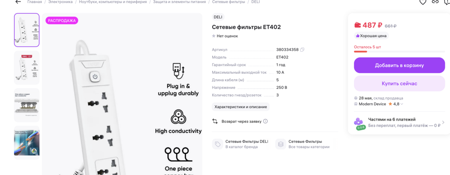This screenshot has width=450, height=175.
Task: Open Modern Device seller page
Action: click(x=372, y=104)
